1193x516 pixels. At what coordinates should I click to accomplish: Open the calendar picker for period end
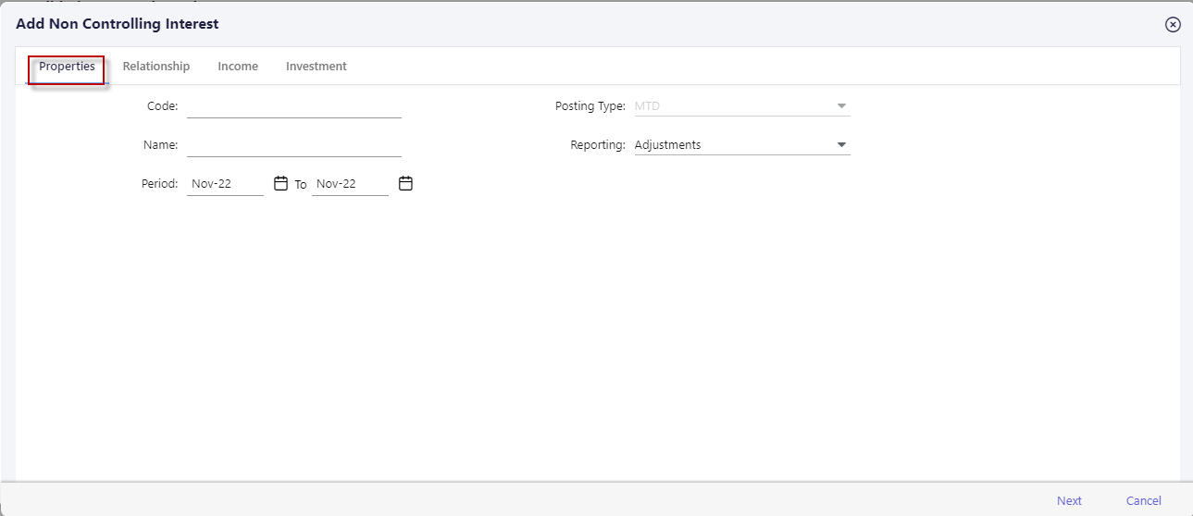[405, 184]
